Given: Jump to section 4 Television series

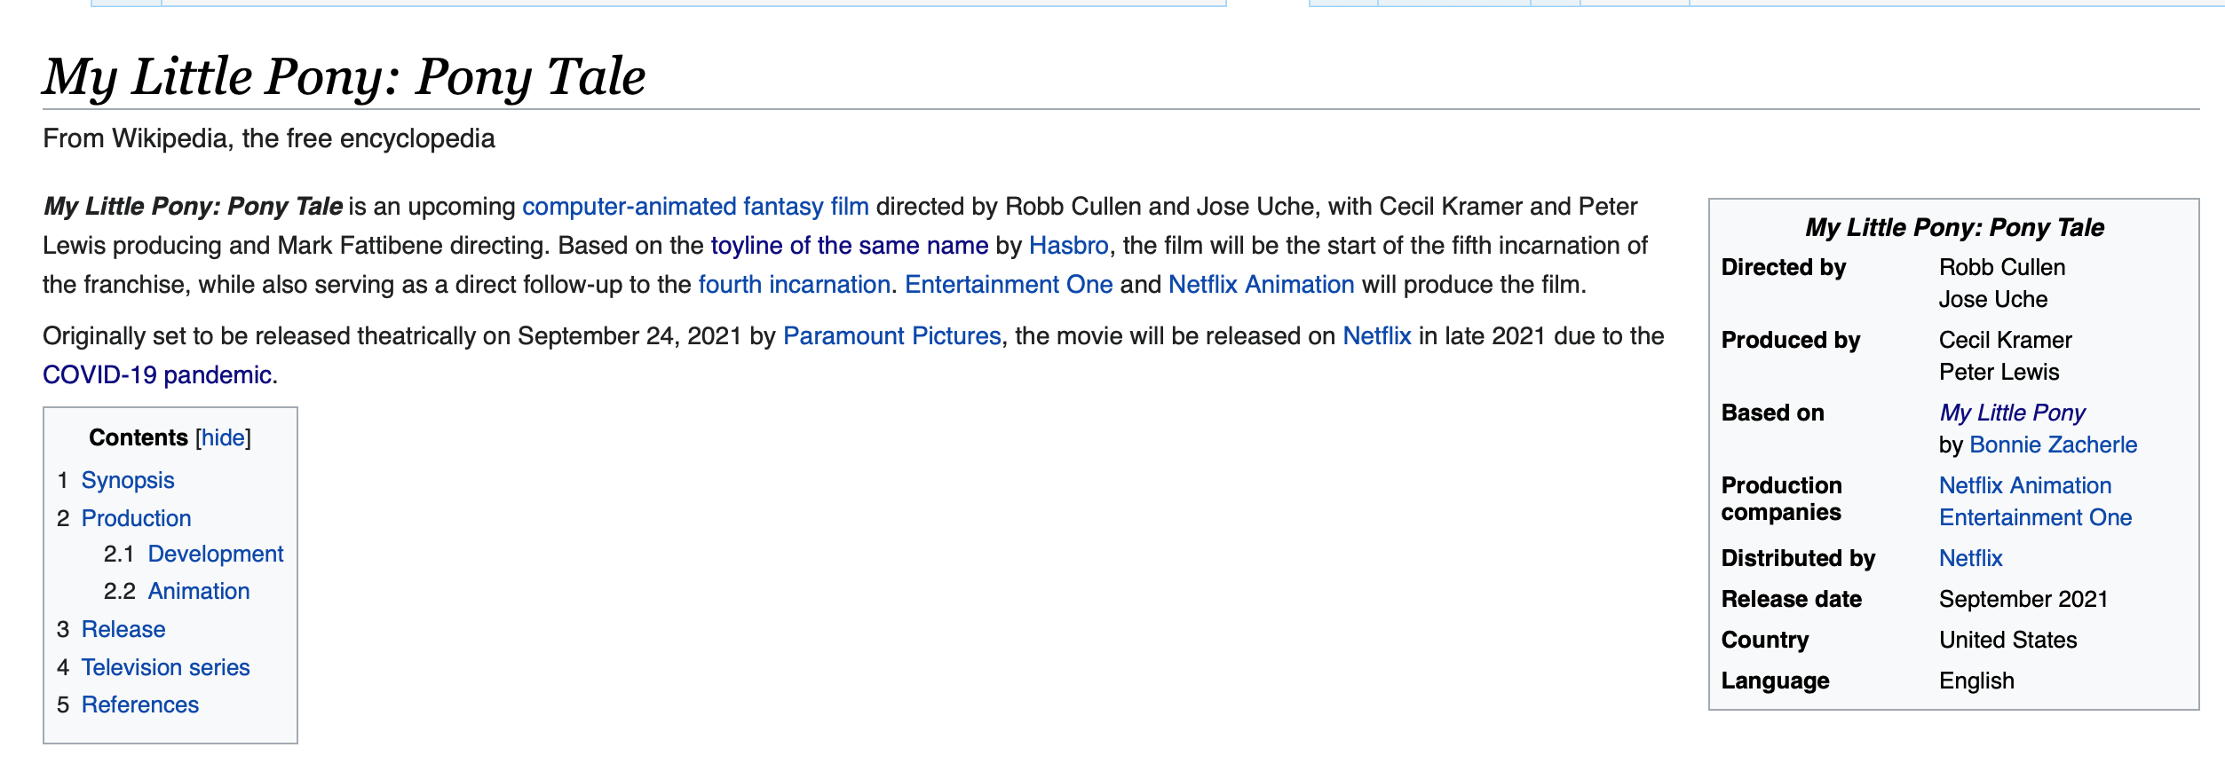Looking at the screenshot, I should [x=166, y=668].
